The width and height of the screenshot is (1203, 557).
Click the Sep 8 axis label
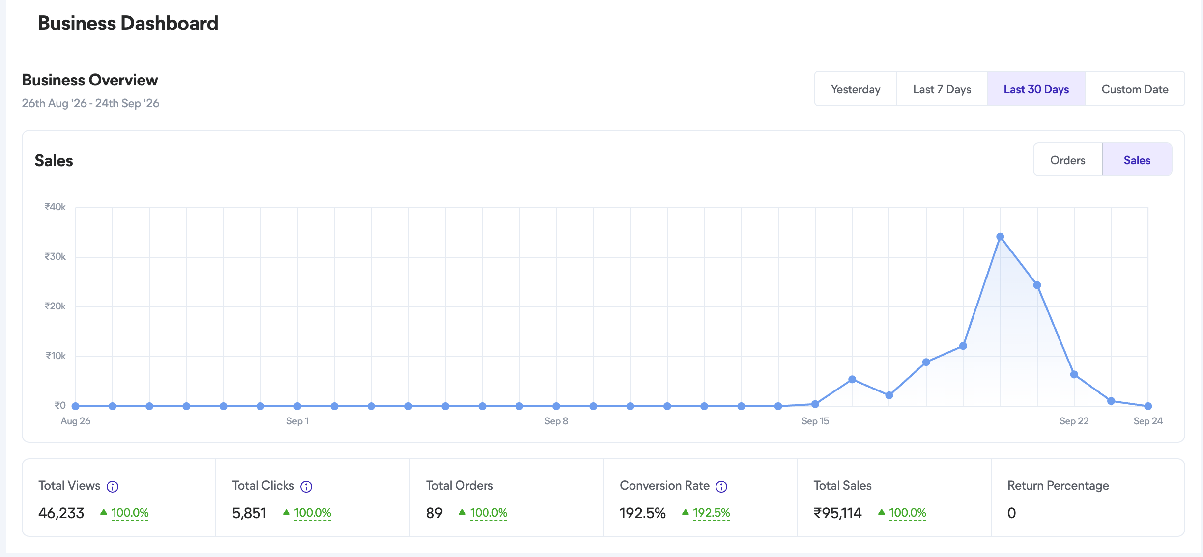point(556,421)
